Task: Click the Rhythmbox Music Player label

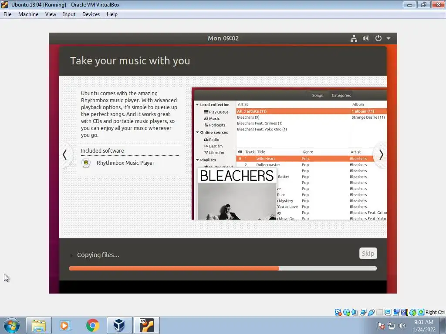Action: [125, 163]
